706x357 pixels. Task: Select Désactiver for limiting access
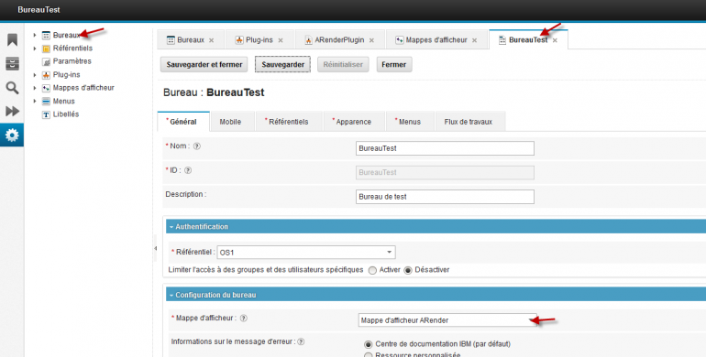[x=408, y=270]
